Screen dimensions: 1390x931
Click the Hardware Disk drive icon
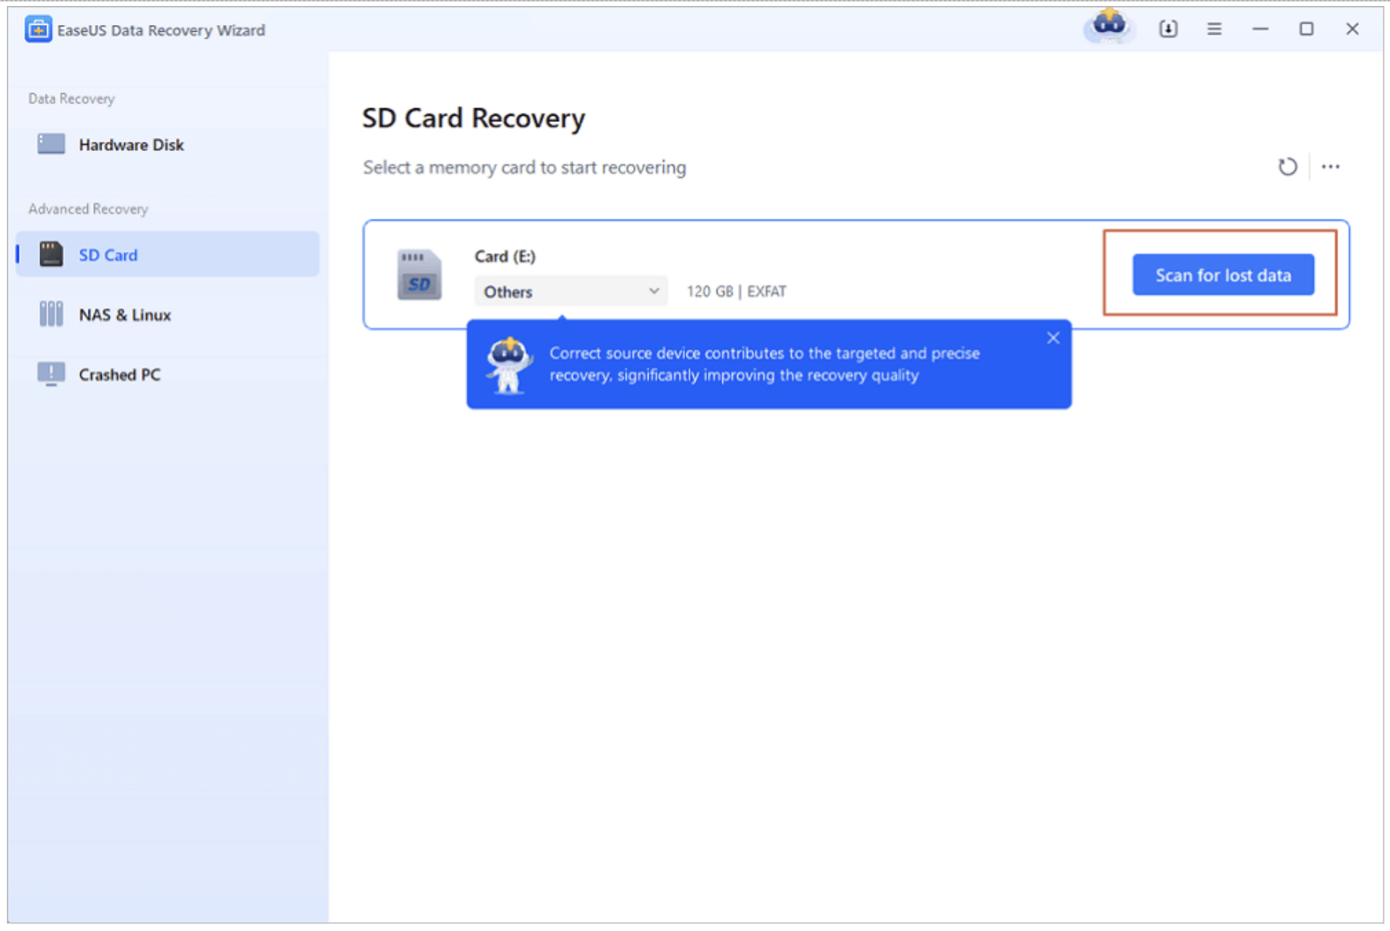click(x=52, y=144)
